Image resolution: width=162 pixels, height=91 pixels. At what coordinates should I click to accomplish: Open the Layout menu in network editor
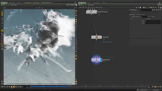97,8
